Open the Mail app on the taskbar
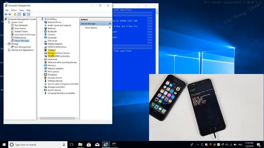 coord(97,144)
